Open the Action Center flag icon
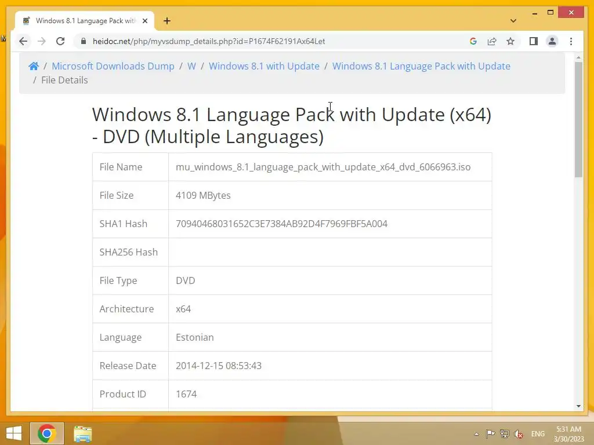 pyautogui.click(x=490, y=434)
